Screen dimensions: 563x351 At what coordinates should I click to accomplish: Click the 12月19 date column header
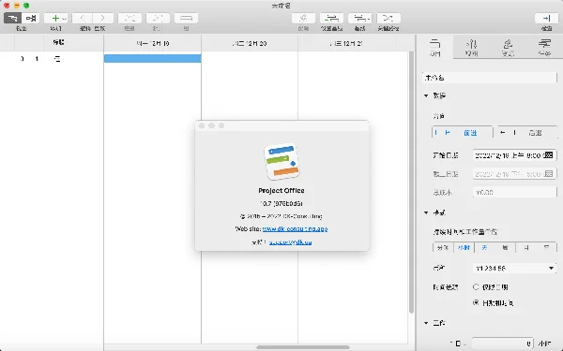(x=153, y=43)
